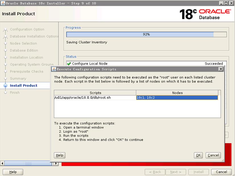Click the 92% progress bar
The image size is (235, 176).
(x=146, y=34)
